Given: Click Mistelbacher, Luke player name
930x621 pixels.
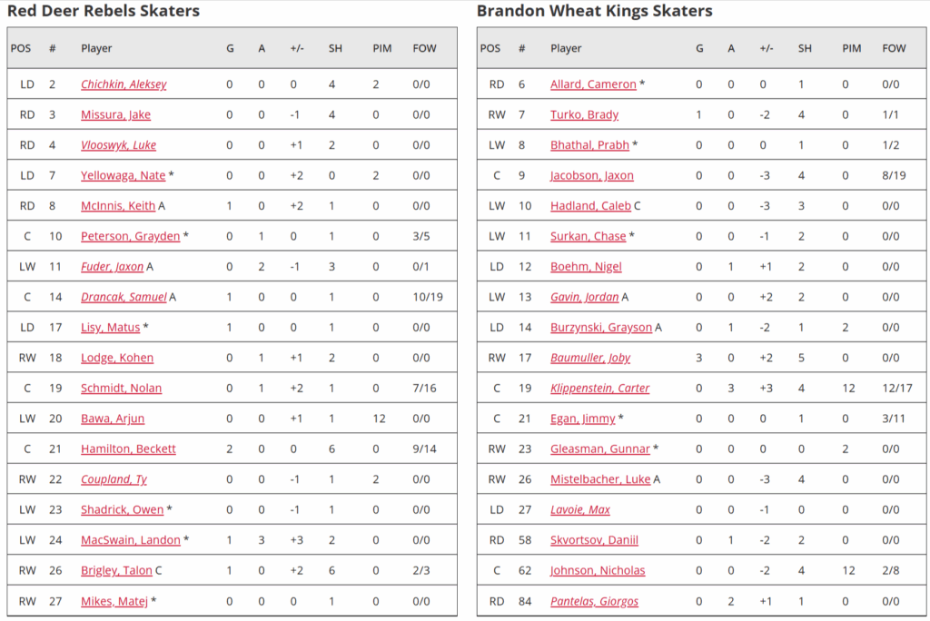Looking at the screenshot, I should [600, 479].
